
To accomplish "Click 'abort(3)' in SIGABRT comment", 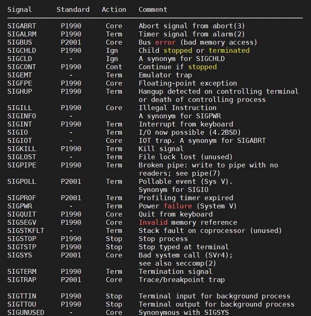I will pyautogui.click(x=229, y=26).
